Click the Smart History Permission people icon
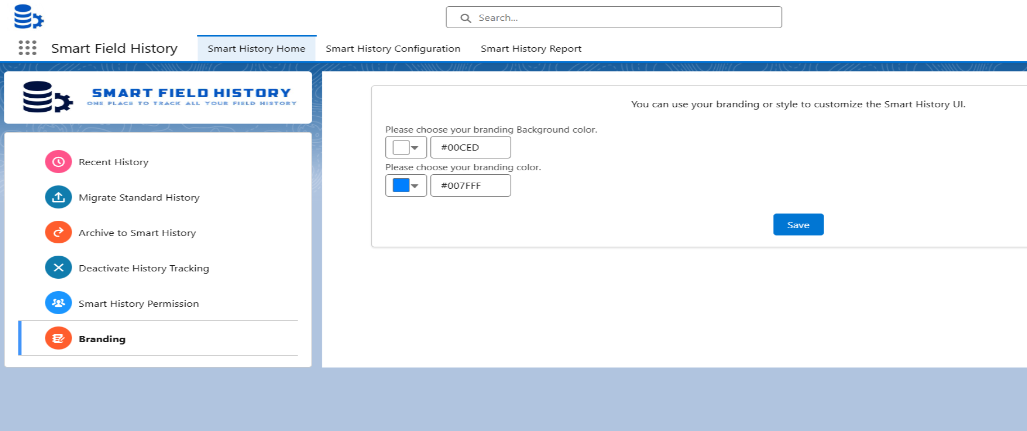 58,303
